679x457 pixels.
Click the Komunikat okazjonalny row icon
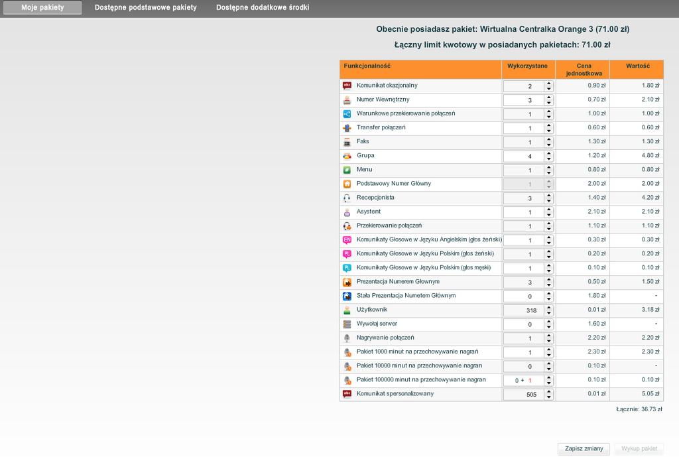(x=347, y=86)
